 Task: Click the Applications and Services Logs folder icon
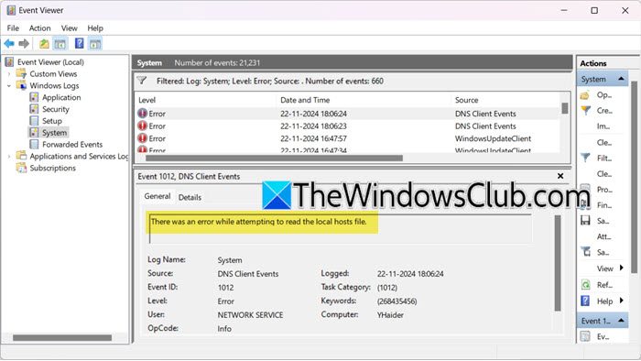pyautogui.click(x=21, y=156)
